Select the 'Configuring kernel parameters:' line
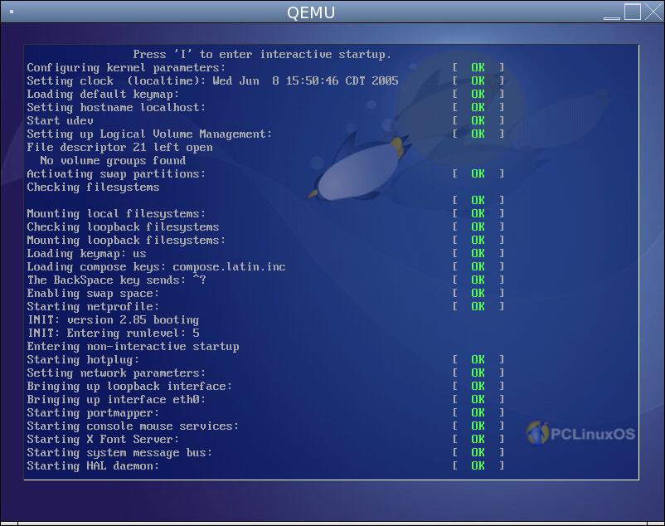The width and height of the screenshot is (665, 526). tap(126, 68)
